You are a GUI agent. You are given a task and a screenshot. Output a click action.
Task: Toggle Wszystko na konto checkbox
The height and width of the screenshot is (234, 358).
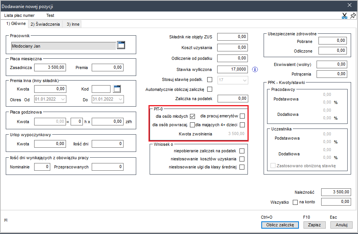tap(295, 202)
